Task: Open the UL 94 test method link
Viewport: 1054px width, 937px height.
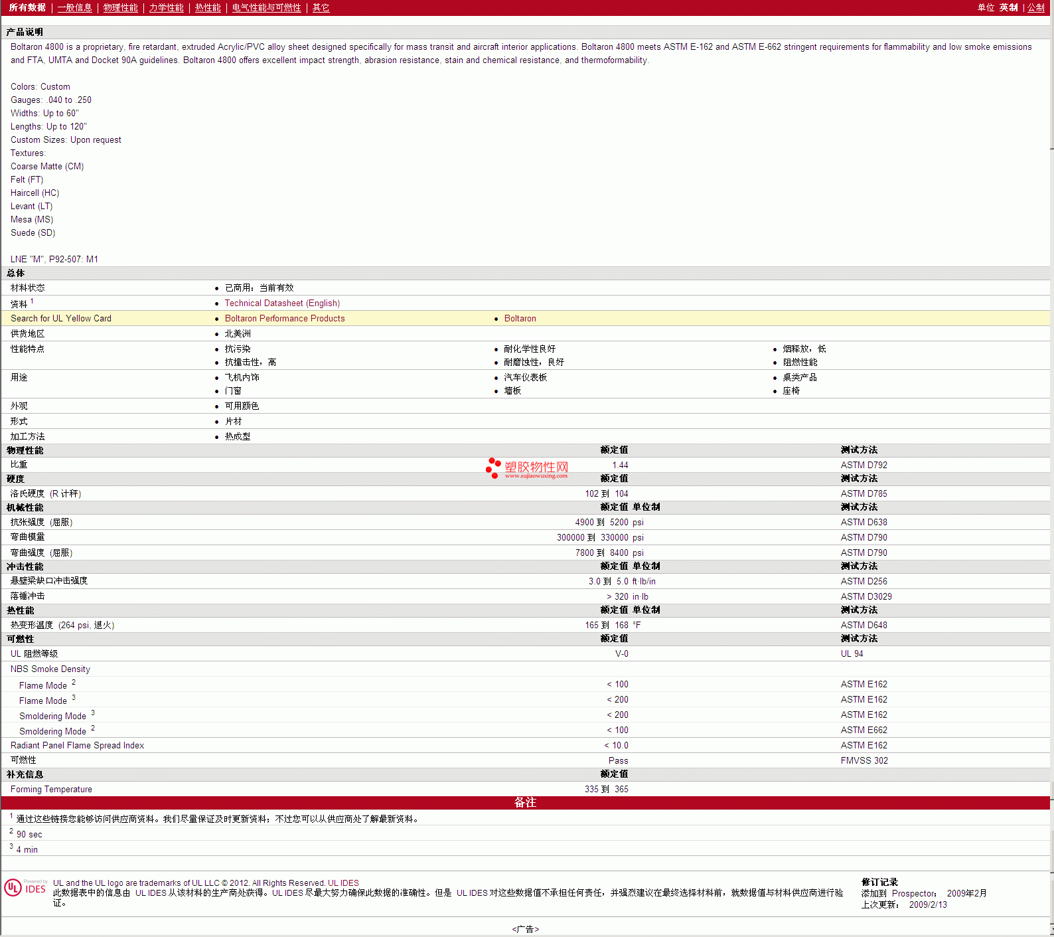Action: click(x=852, y=654)
